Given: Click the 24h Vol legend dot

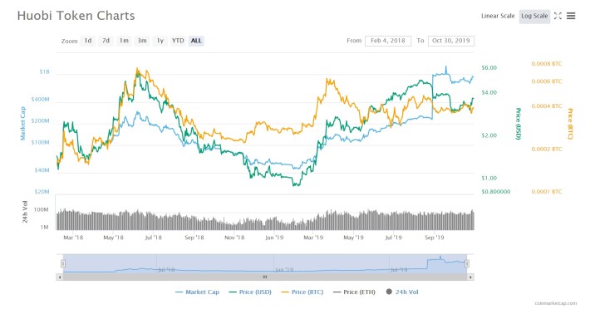Looking at the screenshot, I should coord(389,292).
